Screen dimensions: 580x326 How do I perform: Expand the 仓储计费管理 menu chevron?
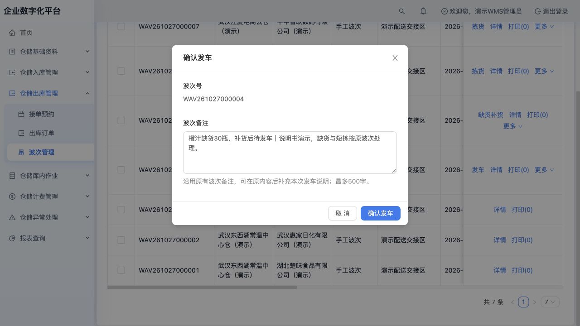[87, 197]
